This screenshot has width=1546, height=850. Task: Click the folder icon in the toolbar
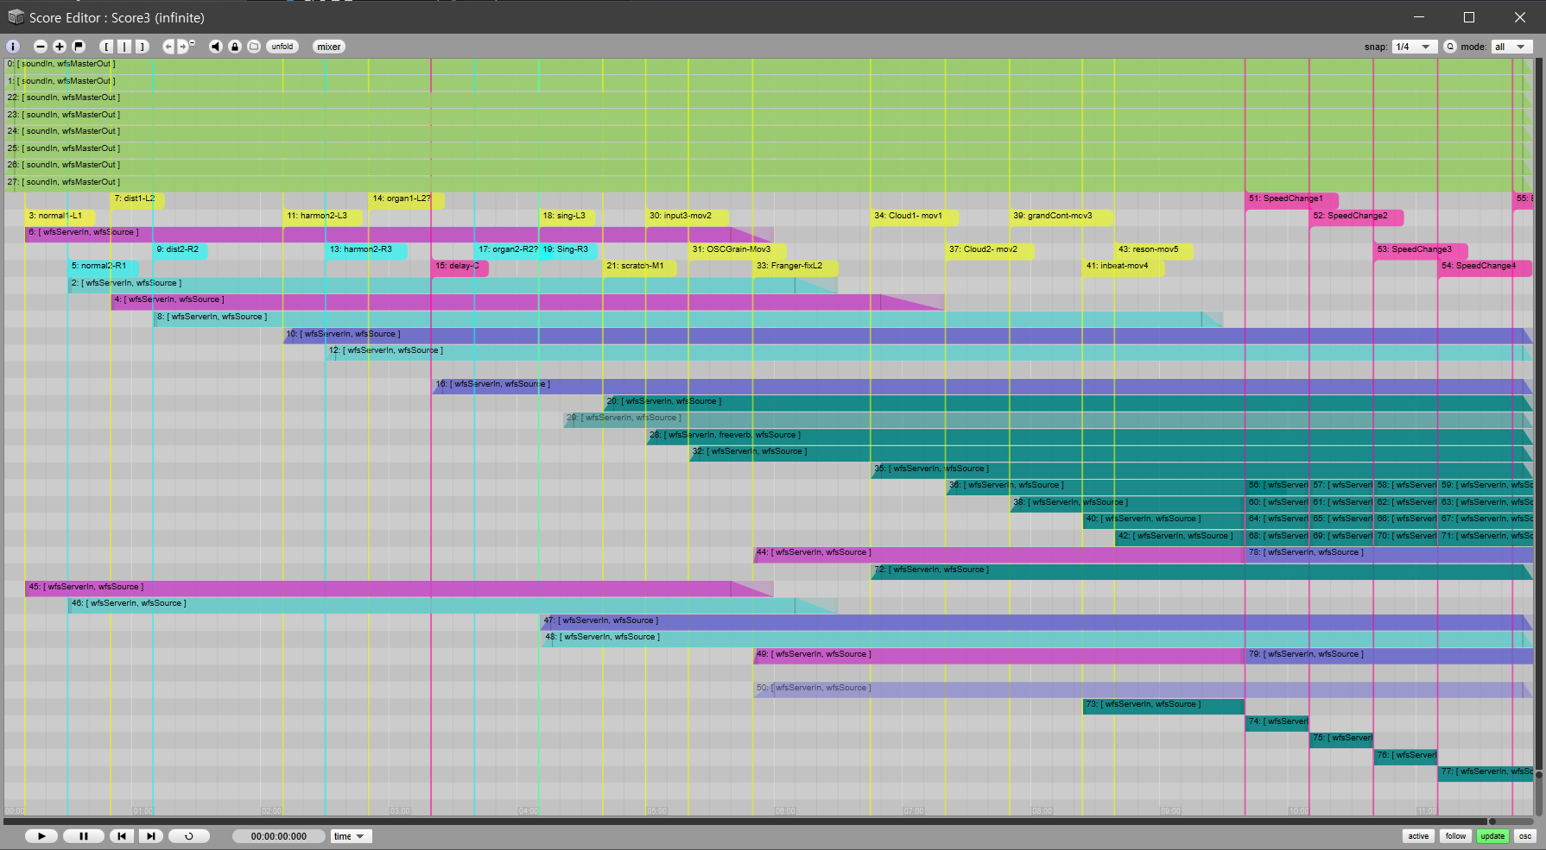coord(254,47)
